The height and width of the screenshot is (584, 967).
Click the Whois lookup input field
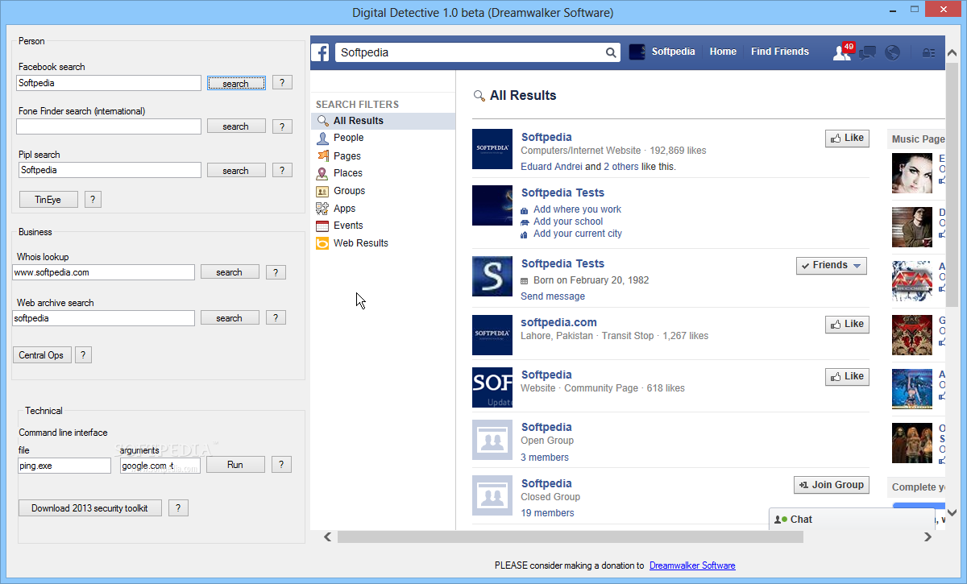click(x=103, y=272)
